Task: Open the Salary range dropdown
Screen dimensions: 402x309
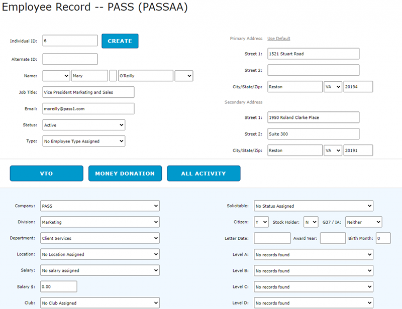Action: tap(100, 270)
